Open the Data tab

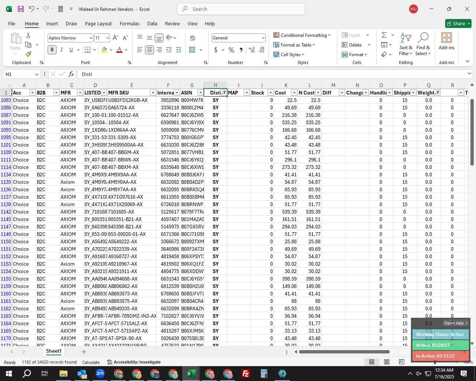(152, 23)
